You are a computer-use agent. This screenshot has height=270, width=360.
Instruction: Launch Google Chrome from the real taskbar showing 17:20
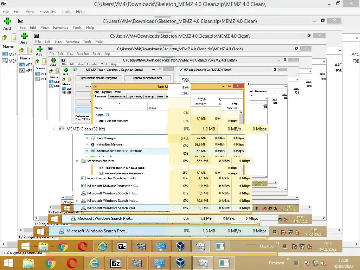click(50, 263)
